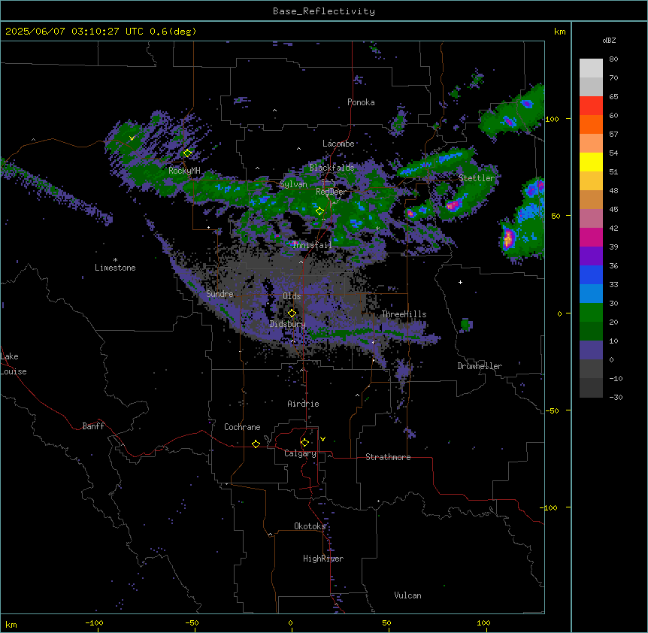Select the dark green 10-20 dBZ swatch
This screenshot has height=633, width=648.
pos(591,332)
